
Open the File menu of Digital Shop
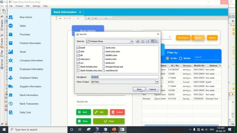pyautogui.click(x=11, y=6)
